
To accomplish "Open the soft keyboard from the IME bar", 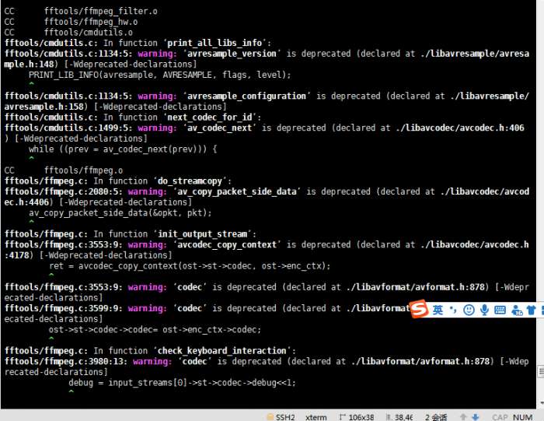I will 500,310.
